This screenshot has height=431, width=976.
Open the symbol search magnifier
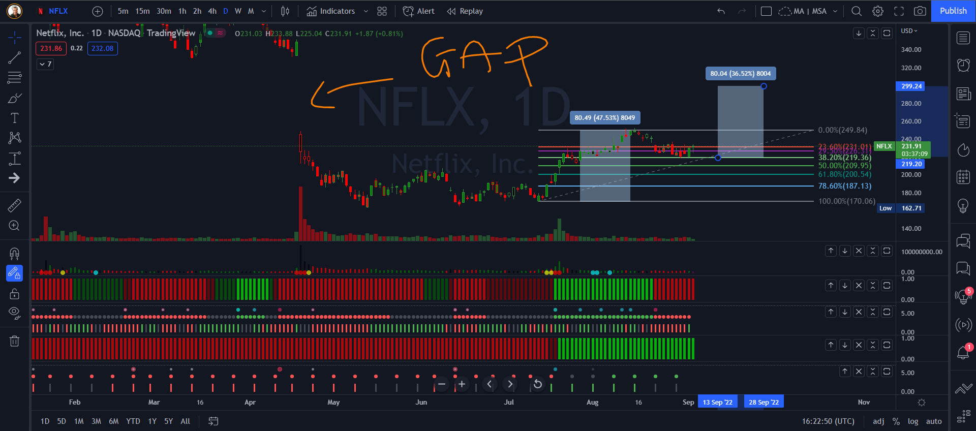coord(857,11)
